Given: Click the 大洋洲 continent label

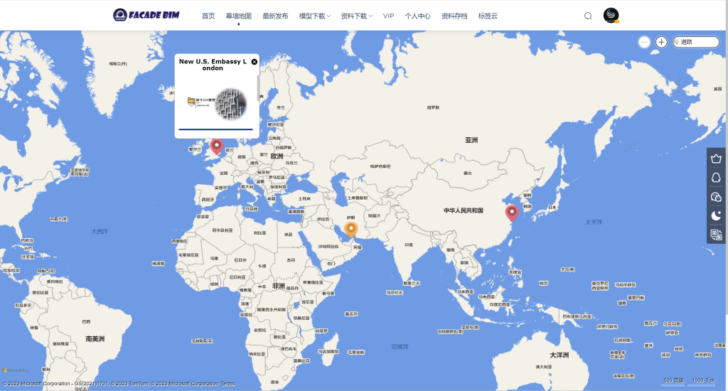Looking at the screenshot, I should coord(559,355).
